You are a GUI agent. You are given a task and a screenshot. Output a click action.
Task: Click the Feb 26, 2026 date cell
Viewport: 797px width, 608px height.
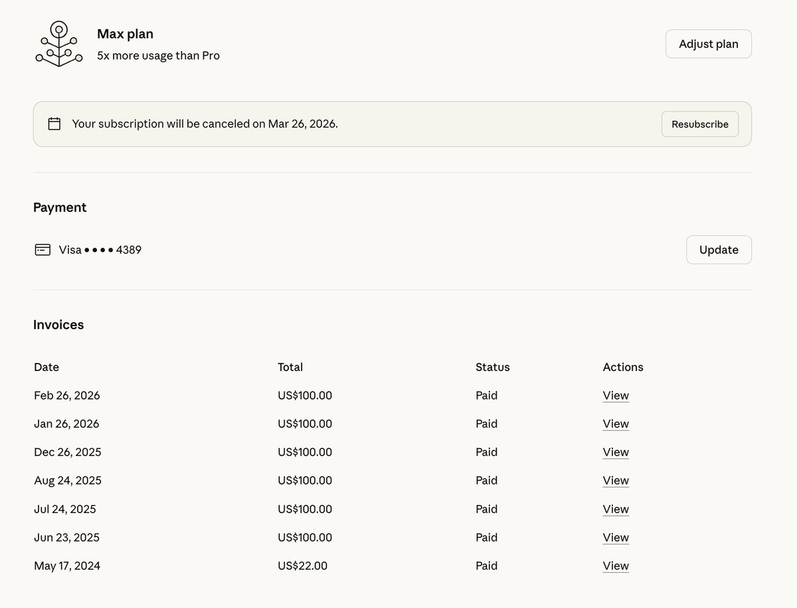(x=67, y=396)
